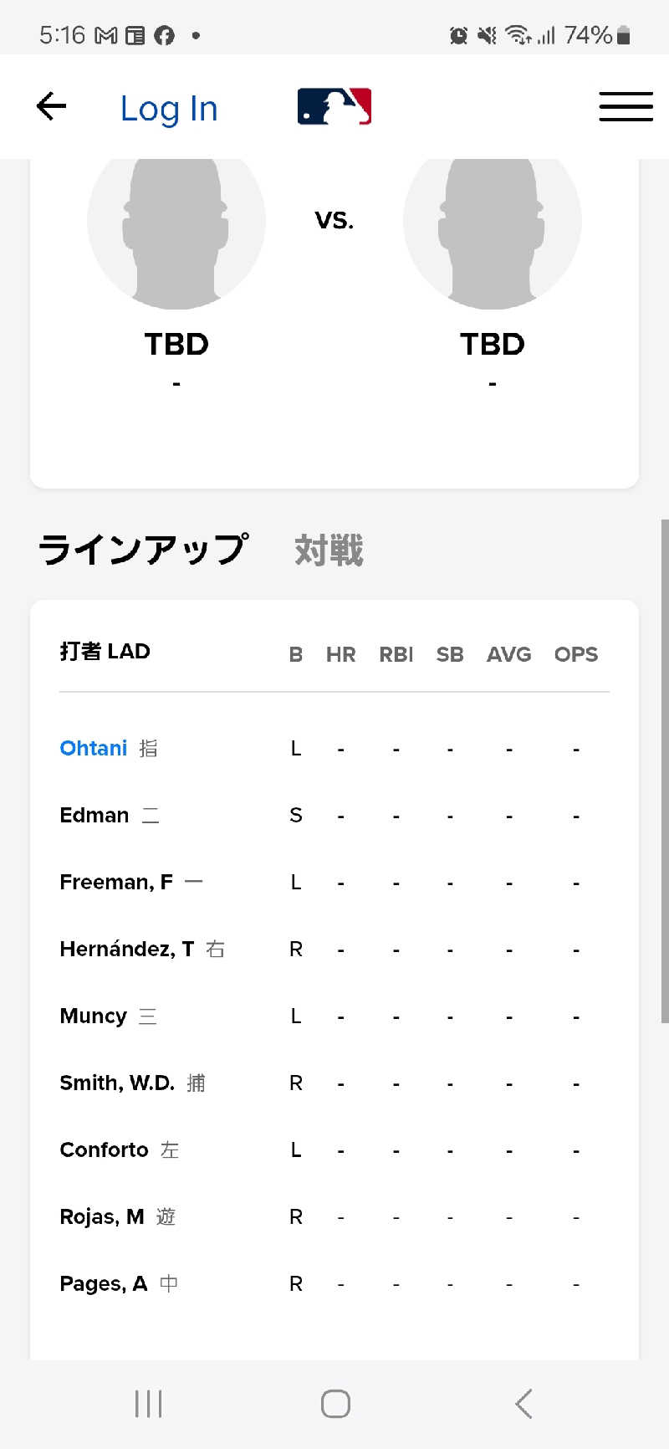Select Freeman, F lineup row
The height and width of the screenshot is (1449, 669).
[x=116, y=882]
